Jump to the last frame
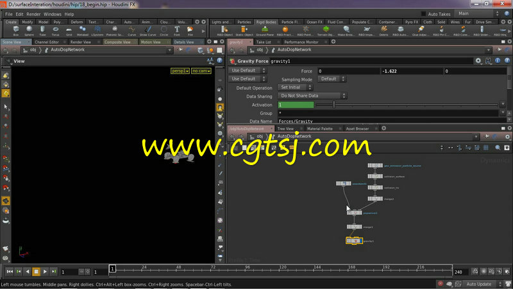The height and width of the screenshot is (289, 513). click(54, 271)
